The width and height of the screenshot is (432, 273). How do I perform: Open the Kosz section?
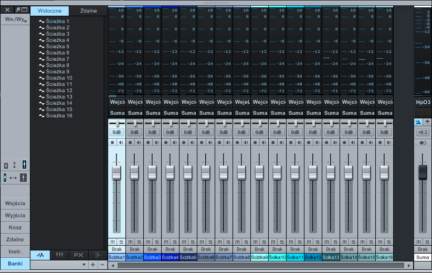coord(15,227)
